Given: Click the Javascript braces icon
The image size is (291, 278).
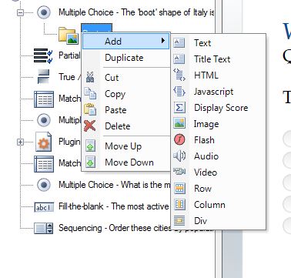Looking at the screenshot, I should point(179,92).
